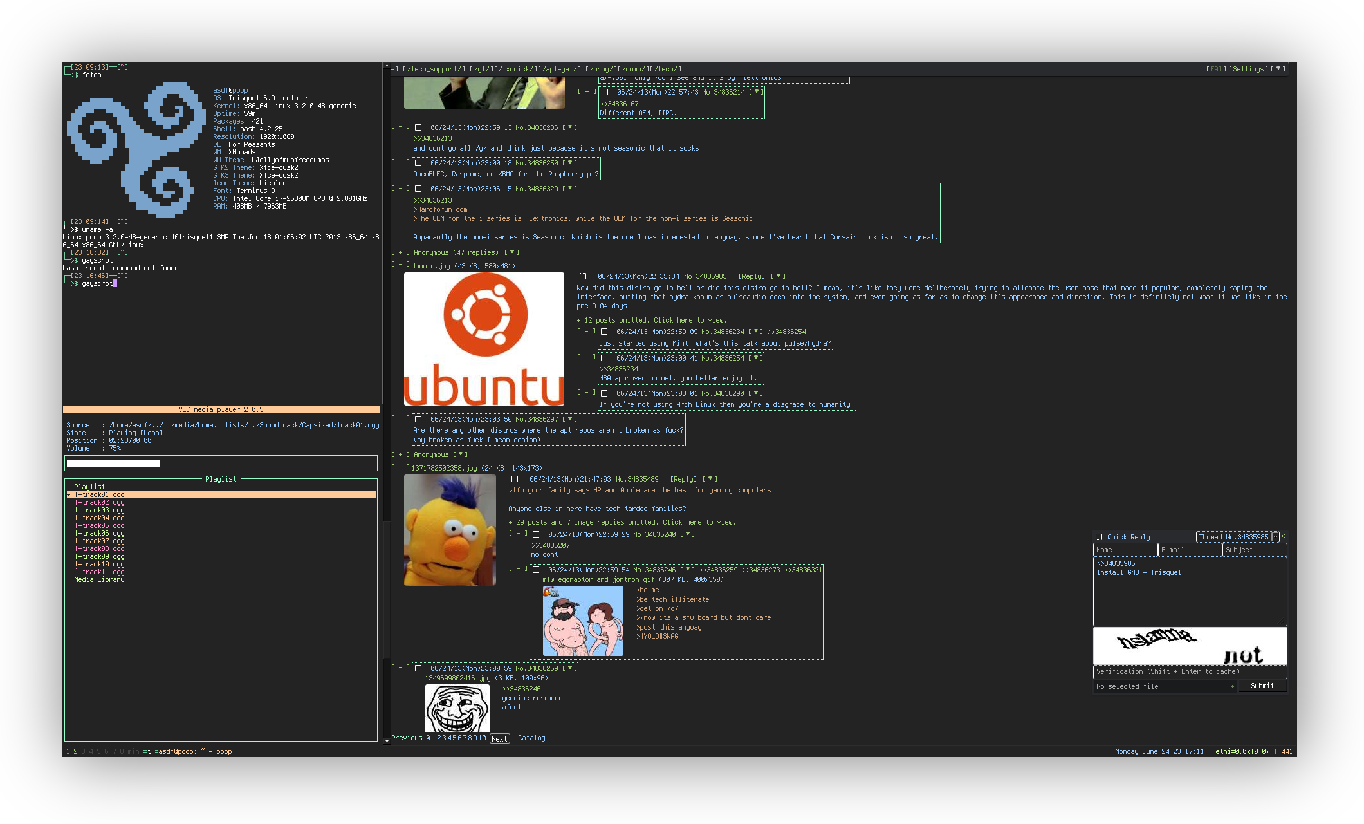Click the VLC playback position bar
Image resolution: width=1364 pixels, height=824 pixels.
point(221,464)
